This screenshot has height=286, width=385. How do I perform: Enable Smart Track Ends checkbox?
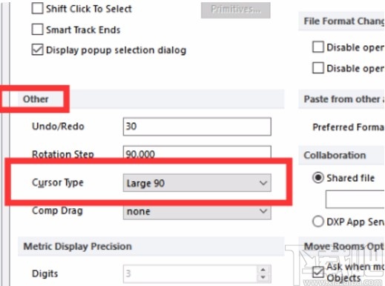37,29
